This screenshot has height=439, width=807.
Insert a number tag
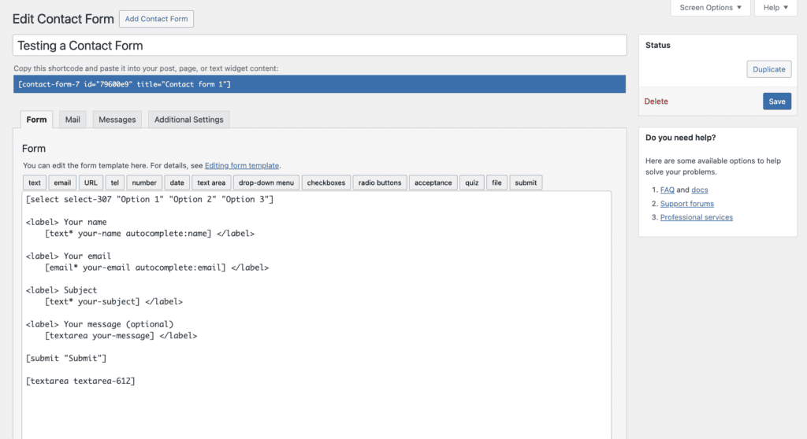[144, 183]
